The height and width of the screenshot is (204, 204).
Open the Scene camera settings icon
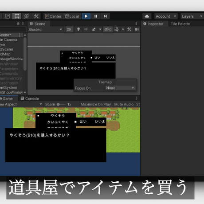pos(137,29)
